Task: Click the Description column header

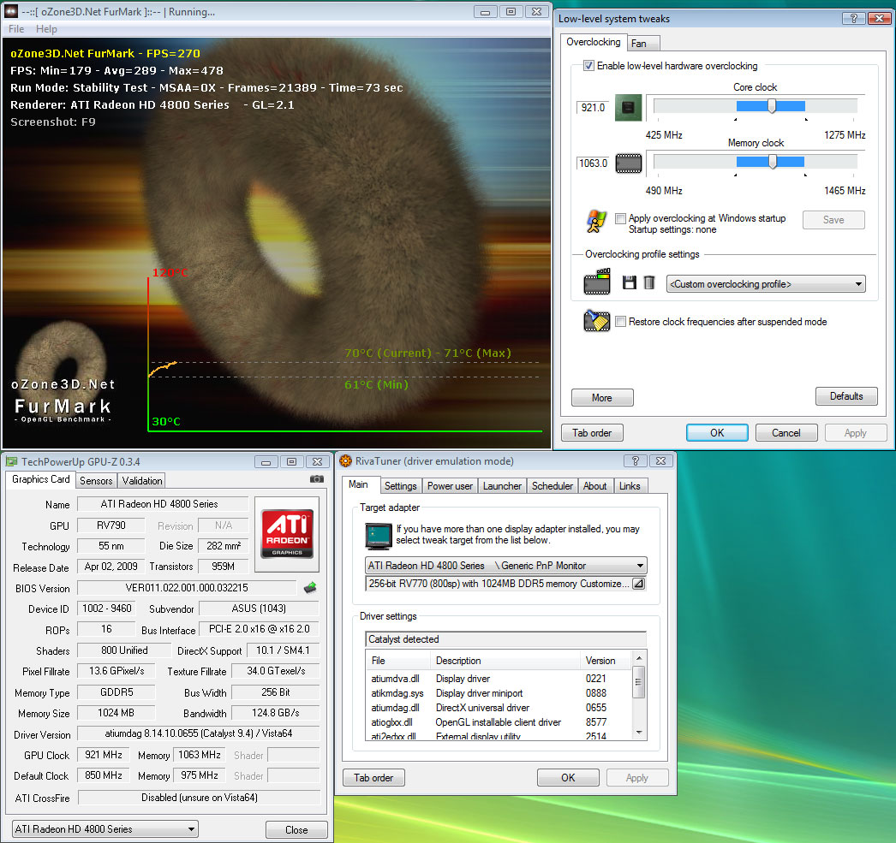Action: [505, 661]
